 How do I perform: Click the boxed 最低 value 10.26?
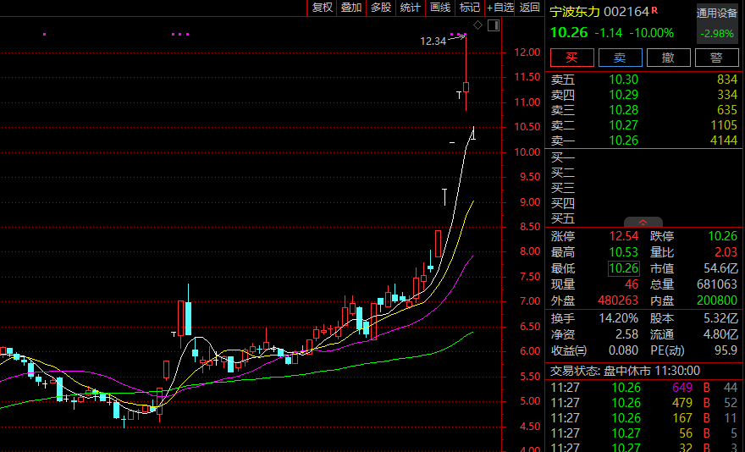pos(623,268)
